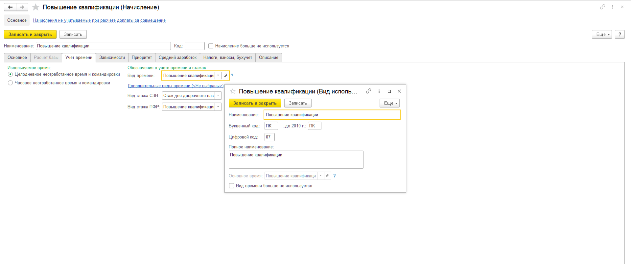Copy link icon in main window header
The width and height of the screenshot is (631, 264).
(602, 7)
